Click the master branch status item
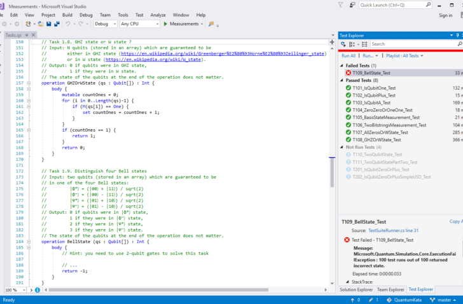This screenshot has width=463, height=304. [x=443, y=300]
